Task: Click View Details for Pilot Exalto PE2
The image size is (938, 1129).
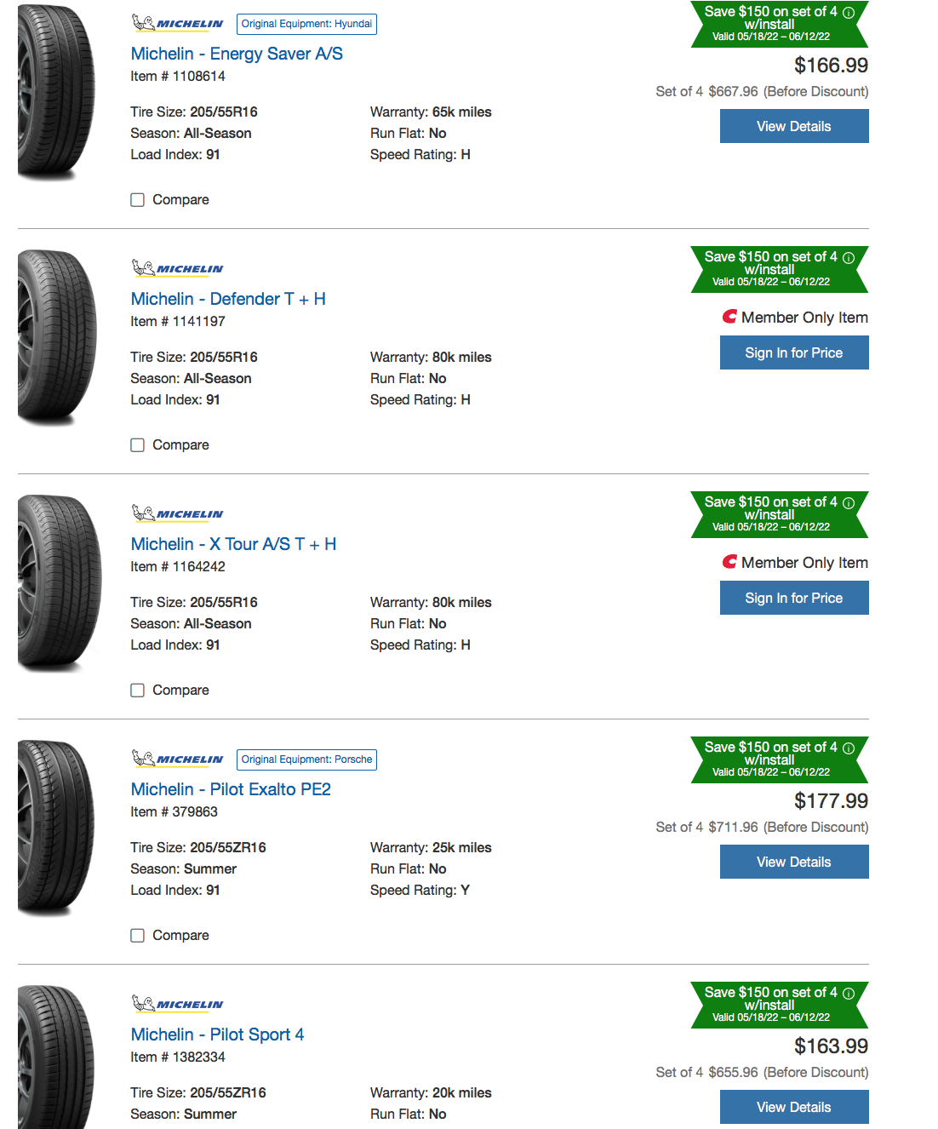Action: tap(793, 862)
